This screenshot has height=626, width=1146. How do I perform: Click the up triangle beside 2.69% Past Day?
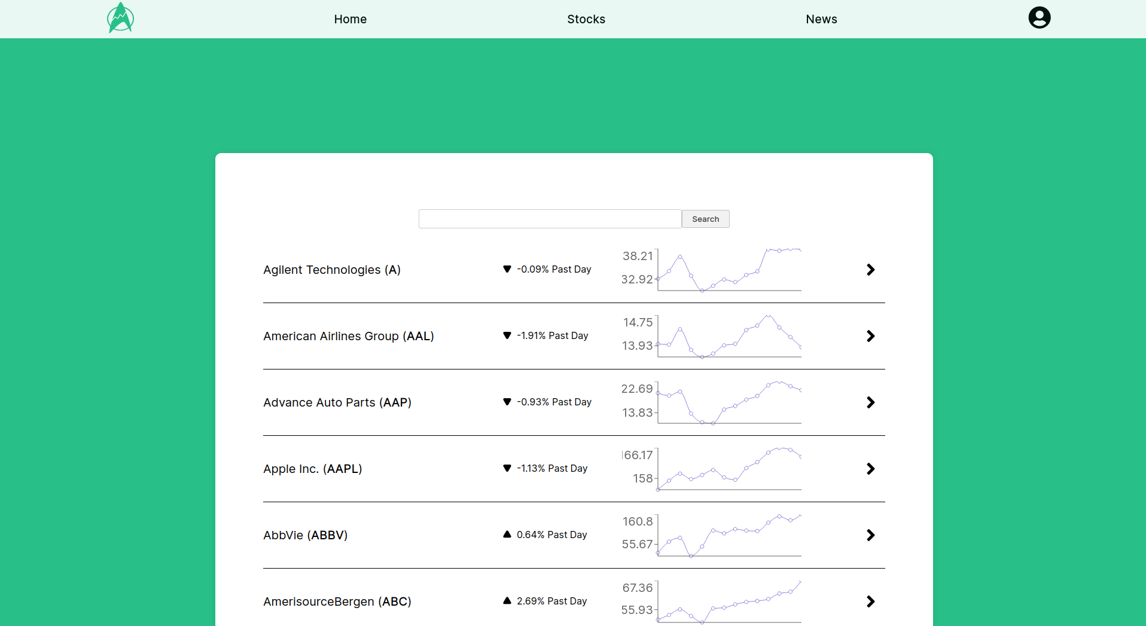click(x=507, y=601)
